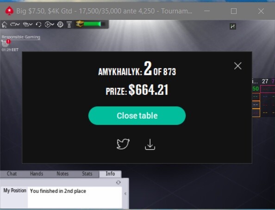Switch to the Chat tab

click(x=12, y=174)
